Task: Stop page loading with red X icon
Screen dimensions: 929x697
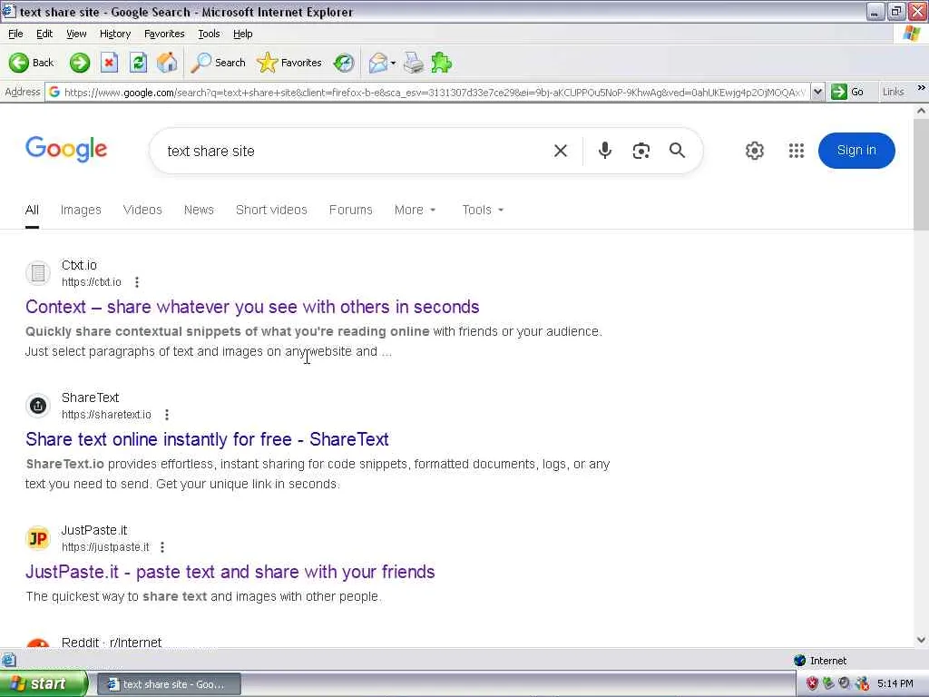Action: [x=109, y=63]
